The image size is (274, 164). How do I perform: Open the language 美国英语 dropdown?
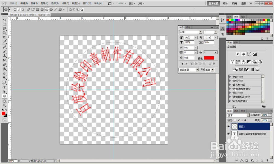pyautogui.click(x=197, y=70)
